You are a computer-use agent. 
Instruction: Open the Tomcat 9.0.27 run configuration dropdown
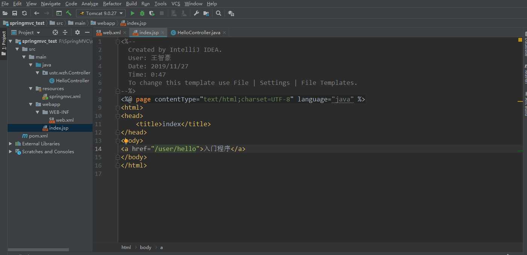click(x=101, y=13)
